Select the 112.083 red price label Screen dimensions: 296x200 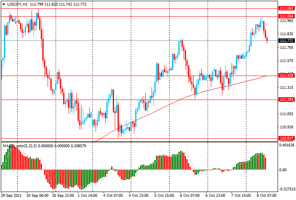(x=286, y=8)
